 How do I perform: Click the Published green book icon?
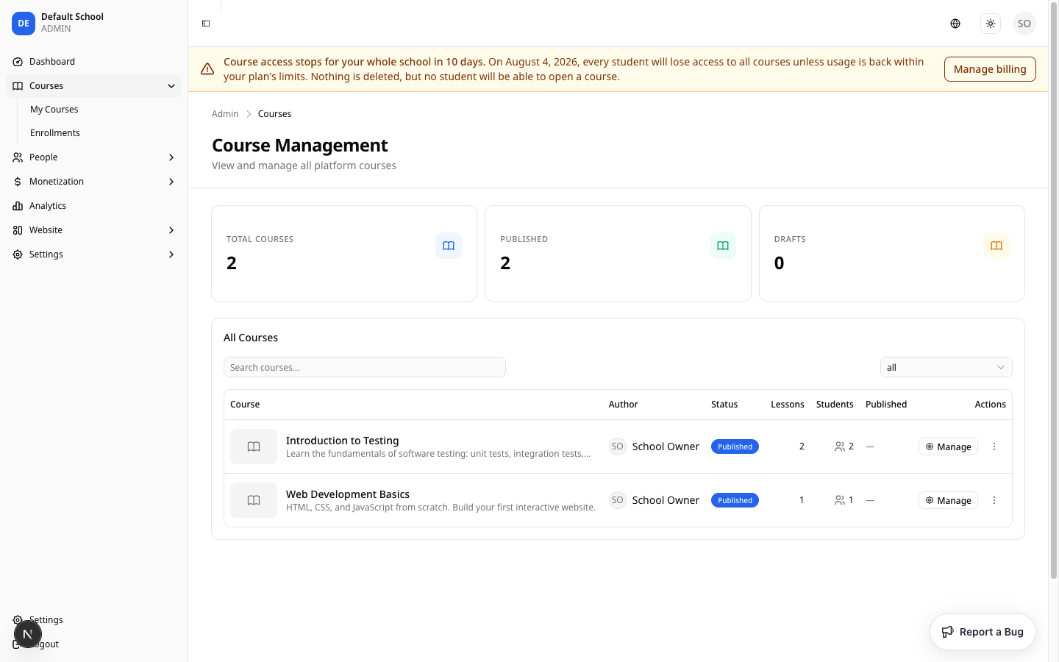723,246
